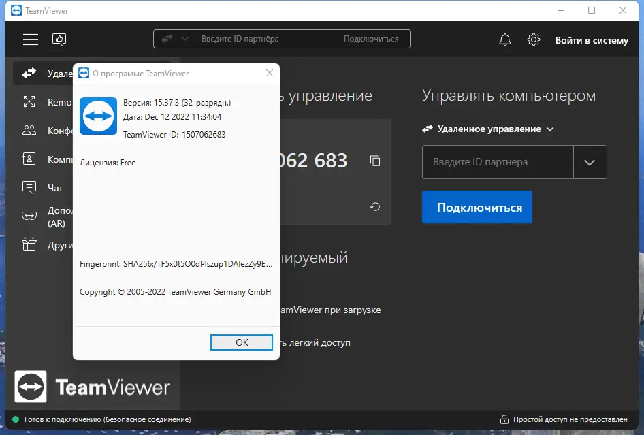Select the Дополненная реальность (AR) icon
The width and height of the screenshot is (644, 435).
tap(30, 215)
